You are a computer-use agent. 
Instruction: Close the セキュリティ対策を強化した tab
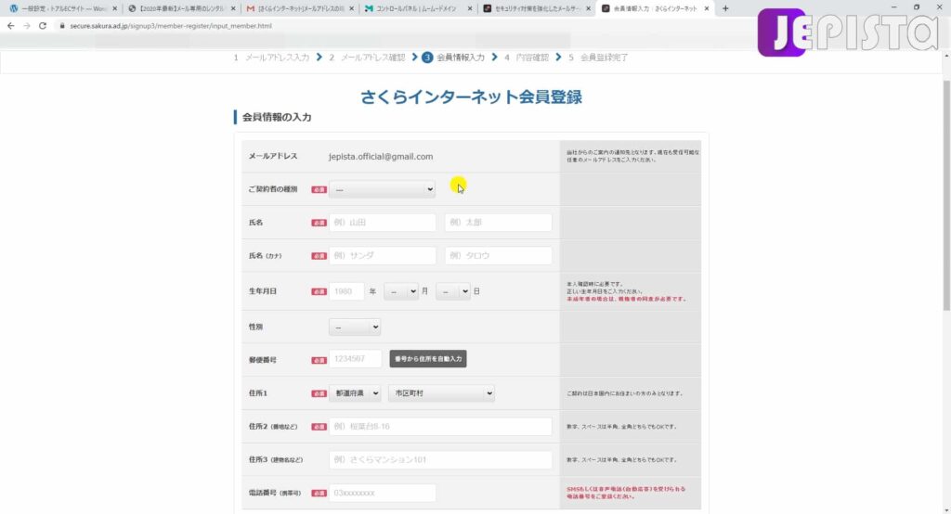point(588,8)
